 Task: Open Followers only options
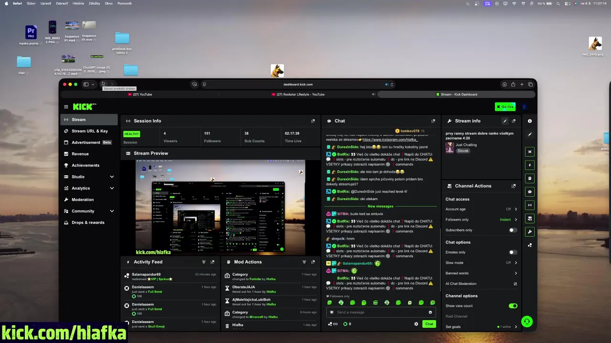coord(481,220)
